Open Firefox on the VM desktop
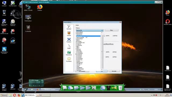 click(x=40, y=8)
